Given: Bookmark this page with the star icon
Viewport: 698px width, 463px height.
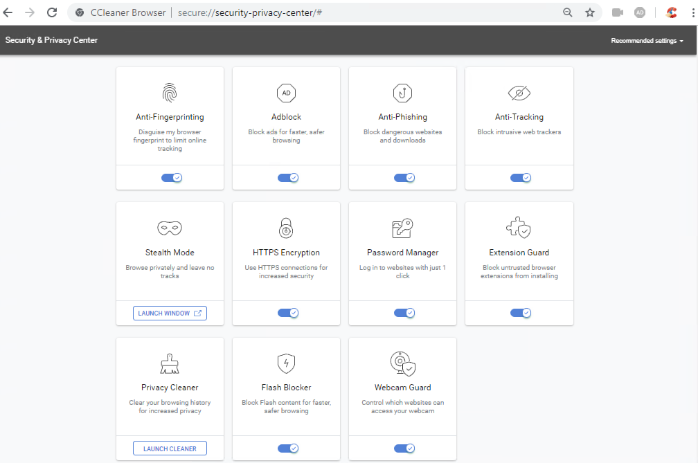Looking at the screenshot, I should coord(590,12).
